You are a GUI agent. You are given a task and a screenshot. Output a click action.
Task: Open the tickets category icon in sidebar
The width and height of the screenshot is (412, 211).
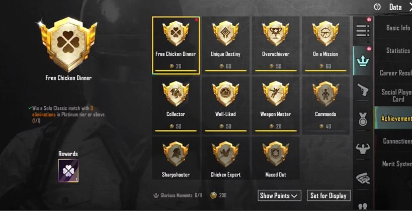[x=363, y=178]
